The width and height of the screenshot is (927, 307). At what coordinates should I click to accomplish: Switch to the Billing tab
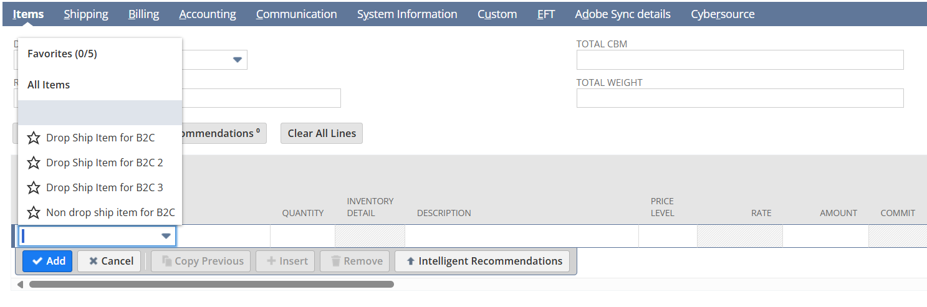click(x=143, y=14)
